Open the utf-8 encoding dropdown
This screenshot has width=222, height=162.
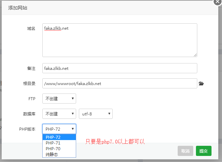[96, 114]
